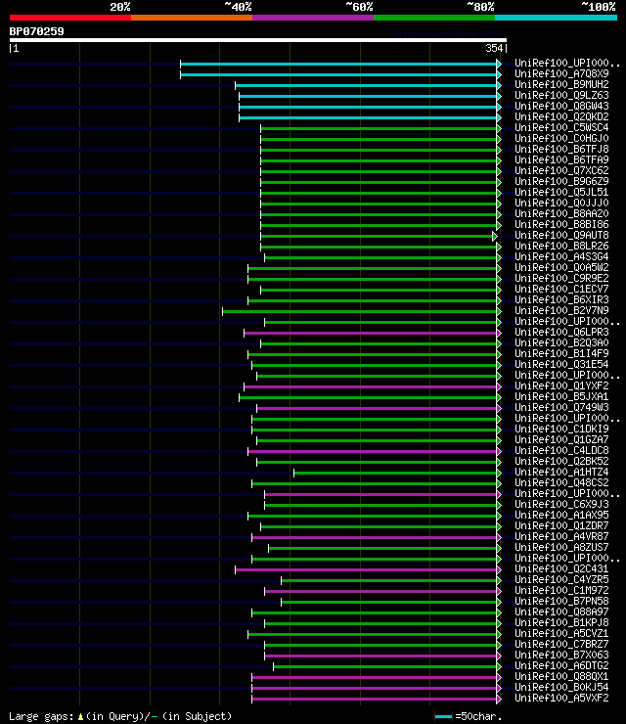Select hit UniRef100_B8BI86
The image size is (626, 724).
[561, 224]
